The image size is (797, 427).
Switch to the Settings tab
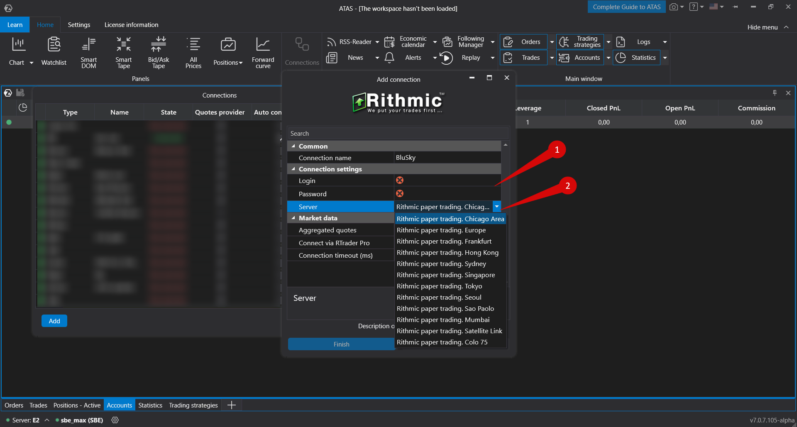coord(79,24)
